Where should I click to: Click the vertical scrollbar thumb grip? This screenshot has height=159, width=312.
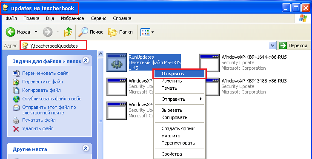(101, 122)
